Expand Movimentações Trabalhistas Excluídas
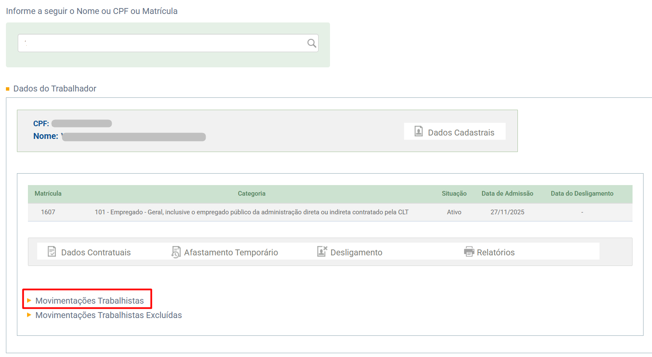Image resolution: width=652 pixels, height=357 pixels. 108,315
